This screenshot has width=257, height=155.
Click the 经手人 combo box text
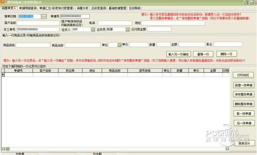pos(82,30)
